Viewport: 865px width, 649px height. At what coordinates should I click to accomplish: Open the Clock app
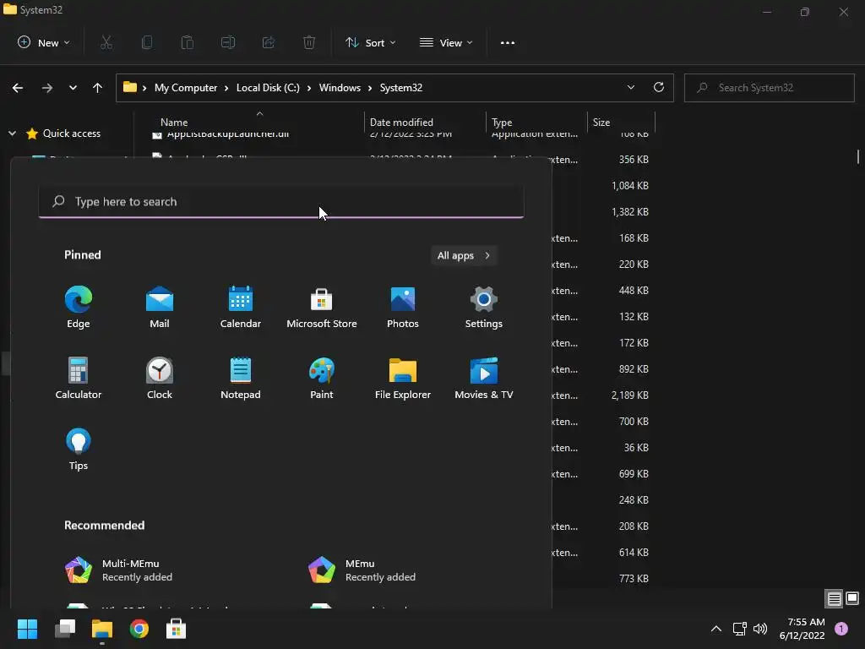(x=160, y=378)
